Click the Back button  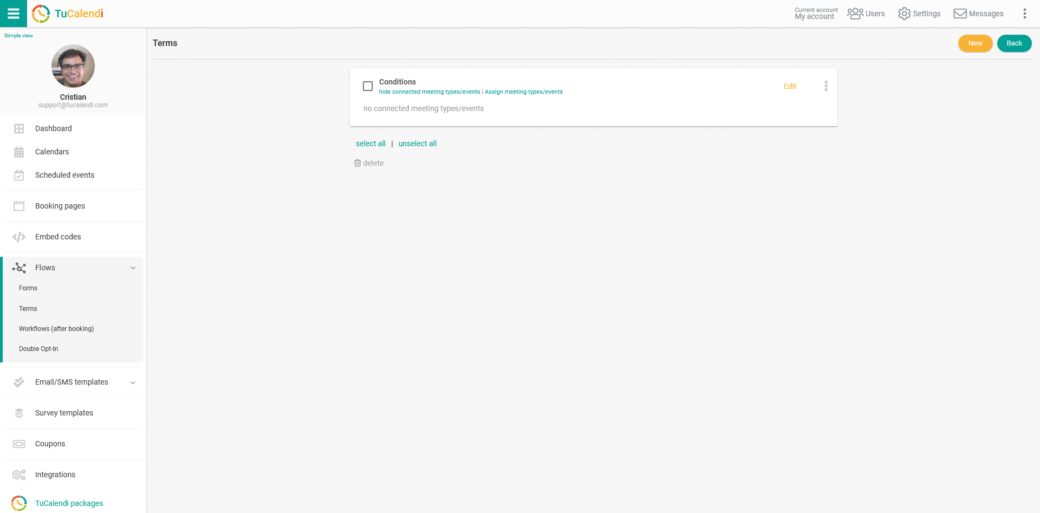[x=1014, y=43]
